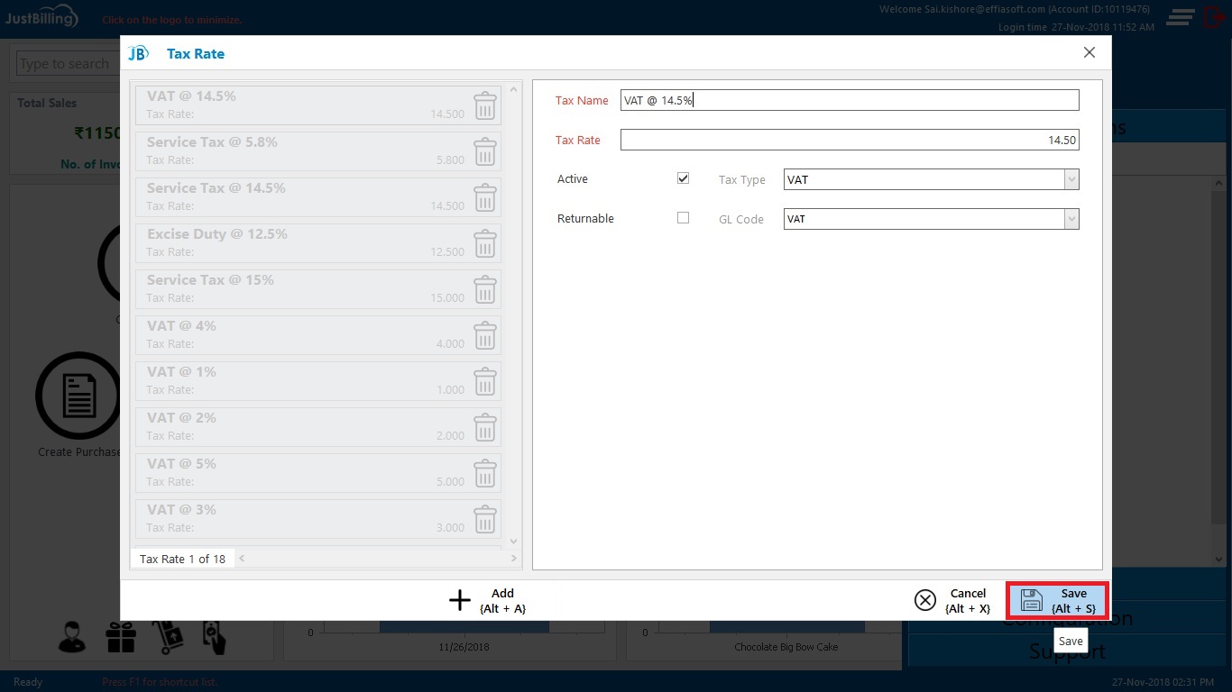The width and height of the screenshot is (1232, 692).
Task: Click the Cancel circle-X icon
Action: 925,600
